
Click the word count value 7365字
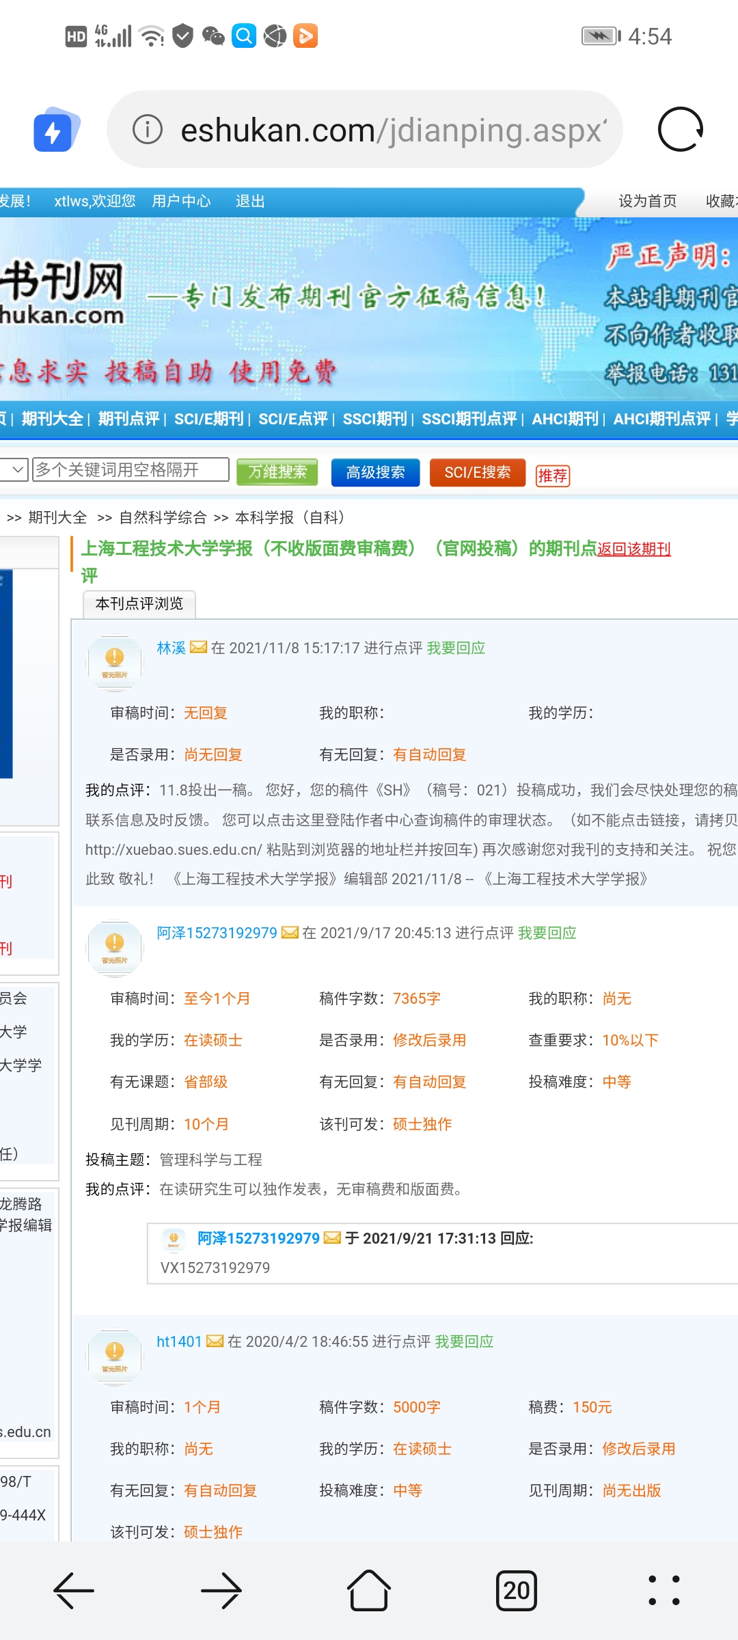[x=417, y=998]
